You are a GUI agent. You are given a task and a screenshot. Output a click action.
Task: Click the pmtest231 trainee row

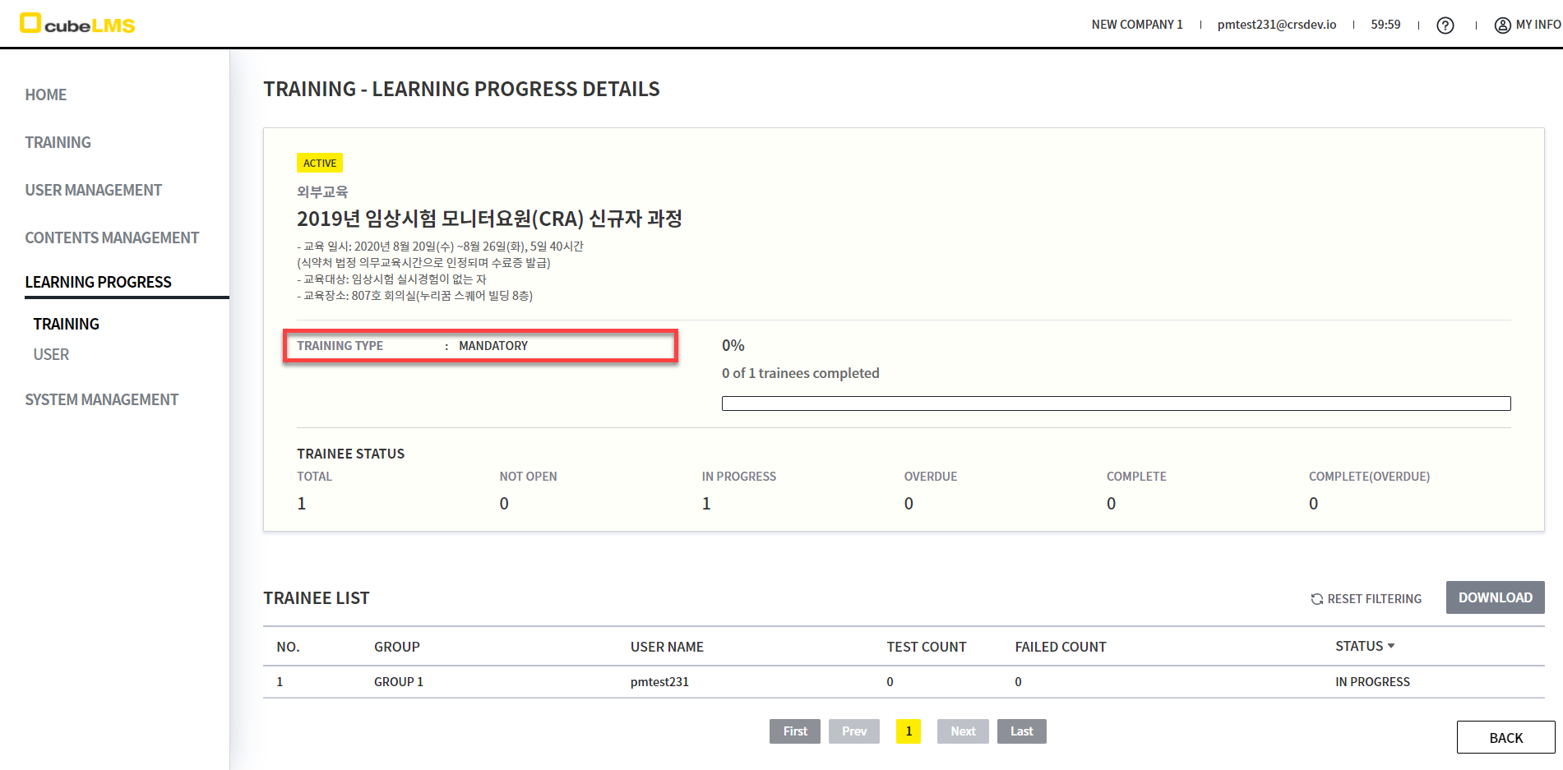(659, 682)
